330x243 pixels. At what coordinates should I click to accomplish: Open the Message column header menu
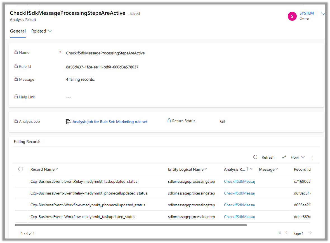click(x=268, y=169)
